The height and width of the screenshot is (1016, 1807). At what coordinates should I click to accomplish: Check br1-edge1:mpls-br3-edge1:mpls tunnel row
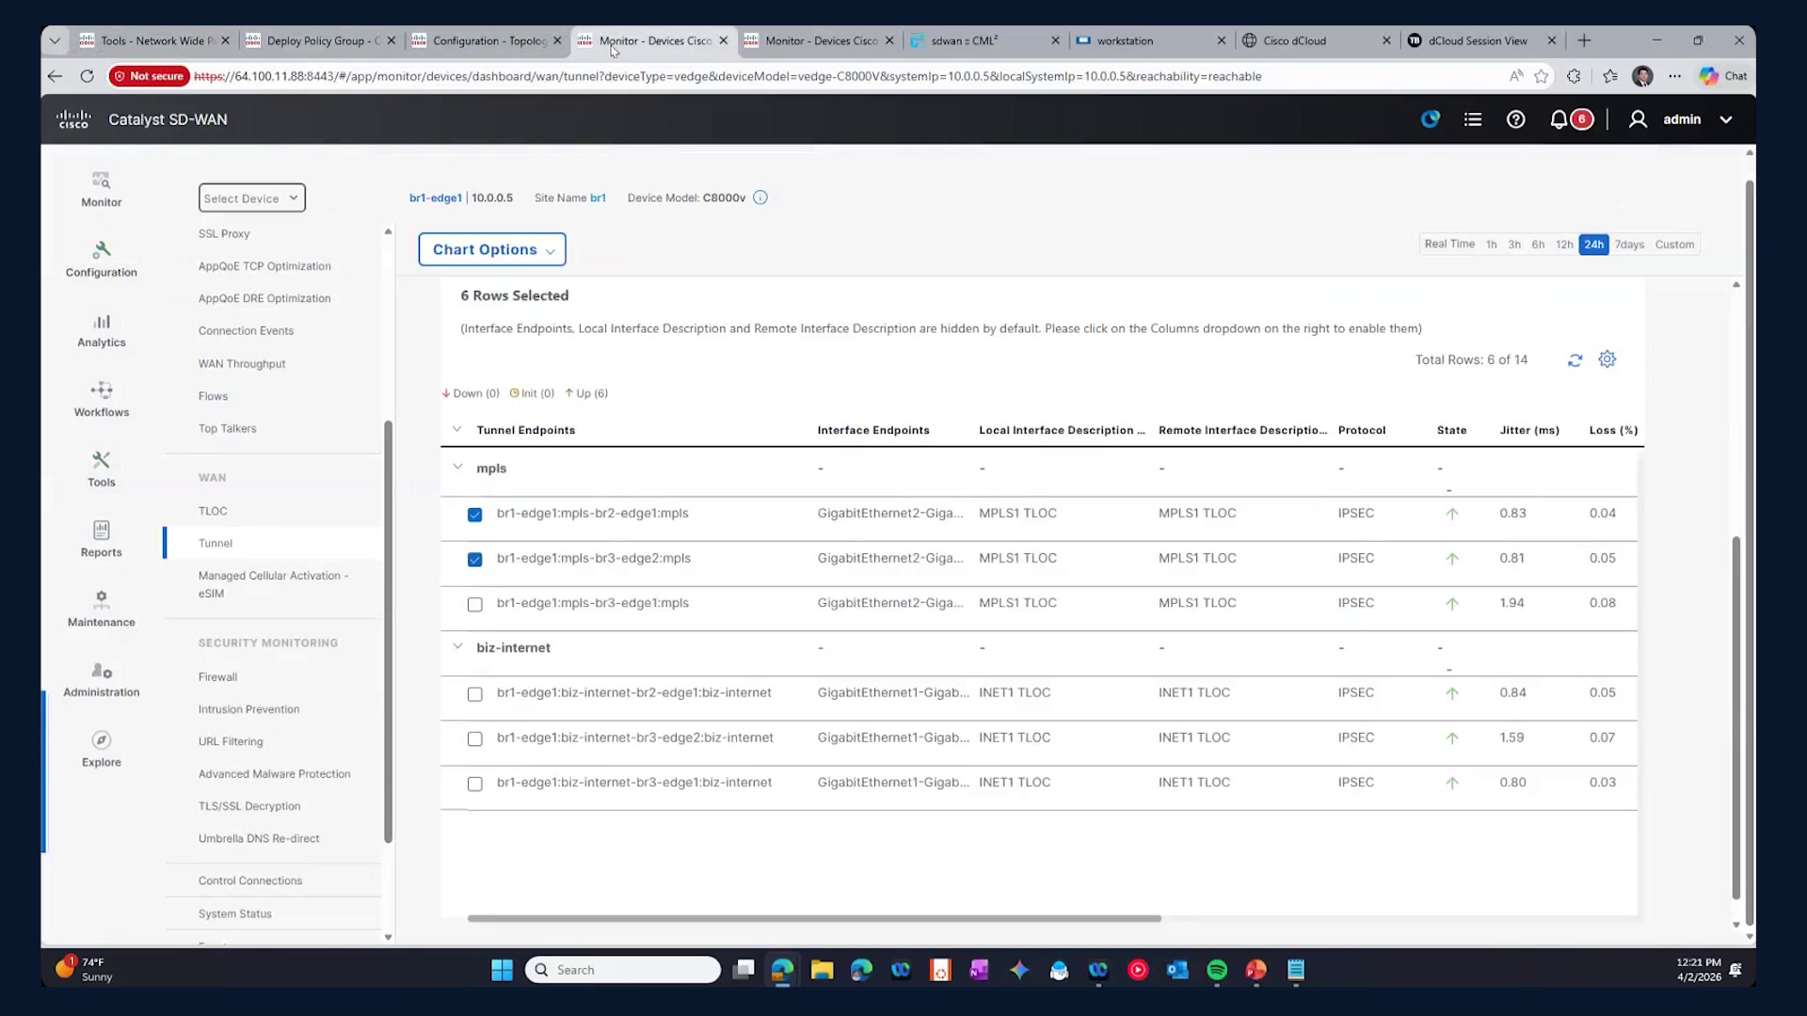pyautogui.click(x=474, y=604)
